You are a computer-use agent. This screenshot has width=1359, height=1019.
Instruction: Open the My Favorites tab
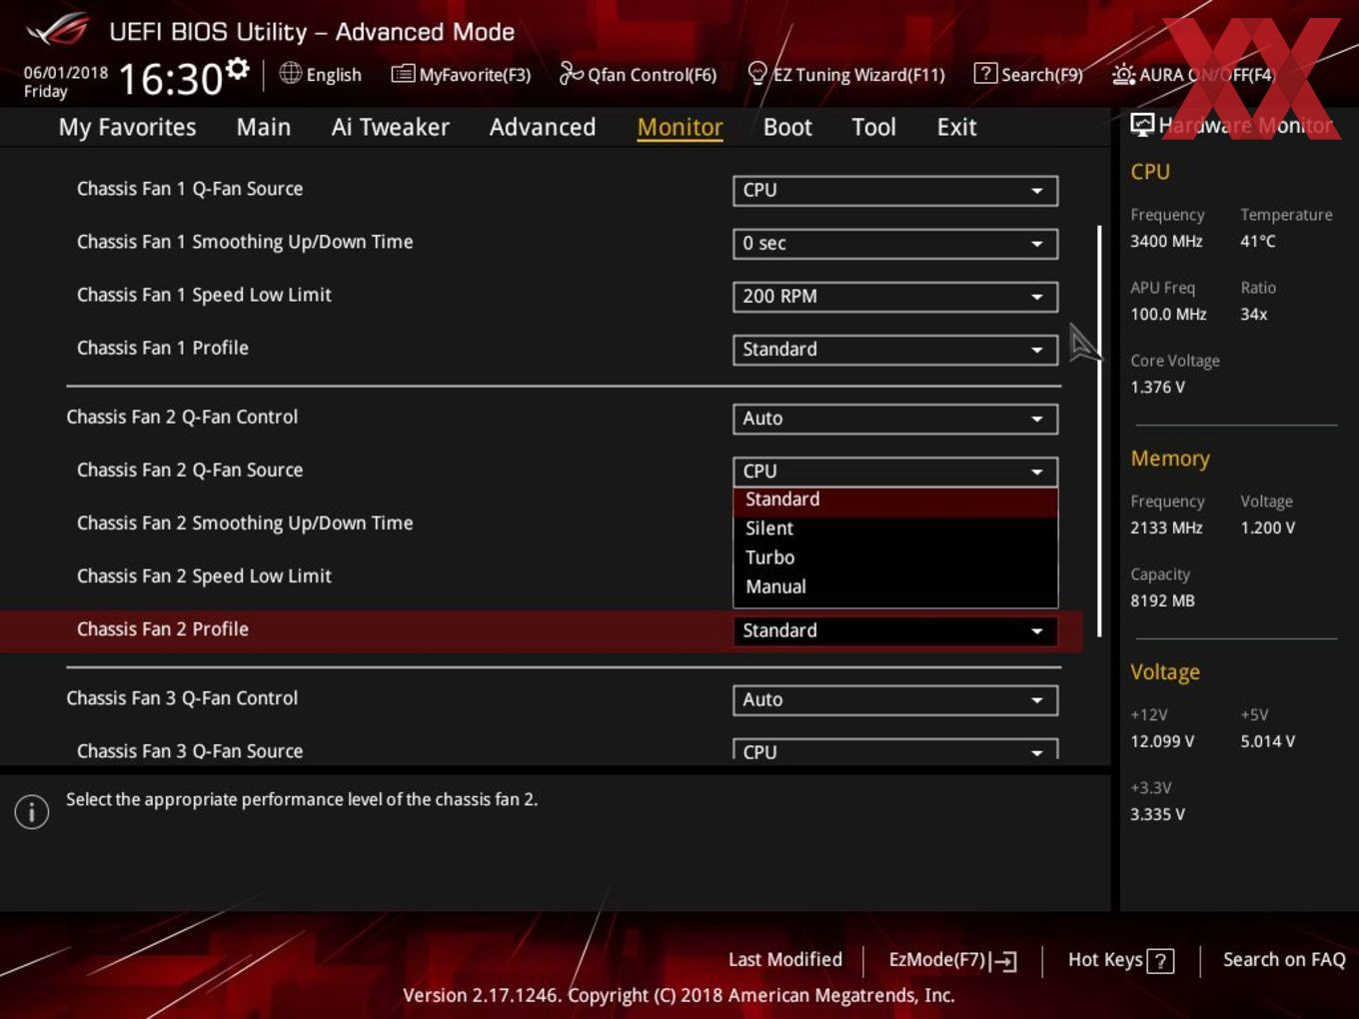pos(127,127)
